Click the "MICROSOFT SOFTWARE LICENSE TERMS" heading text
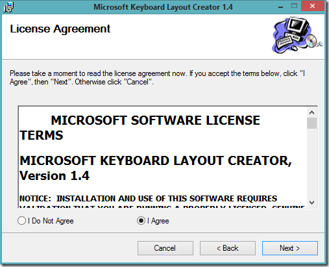 pyautogui.click(x=140, y=128)
